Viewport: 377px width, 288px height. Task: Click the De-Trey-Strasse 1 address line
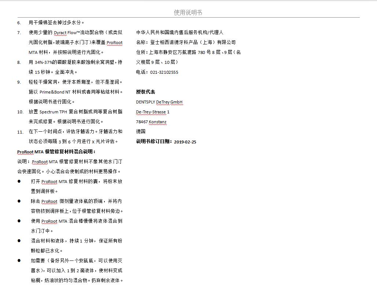point(152,112)
